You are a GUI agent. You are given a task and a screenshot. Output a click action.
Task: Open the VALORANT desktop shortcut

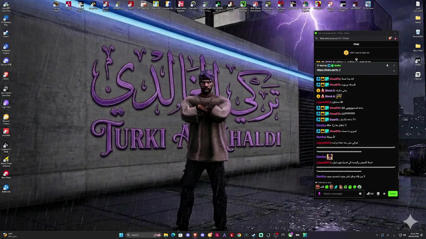[x=355, y=5]
